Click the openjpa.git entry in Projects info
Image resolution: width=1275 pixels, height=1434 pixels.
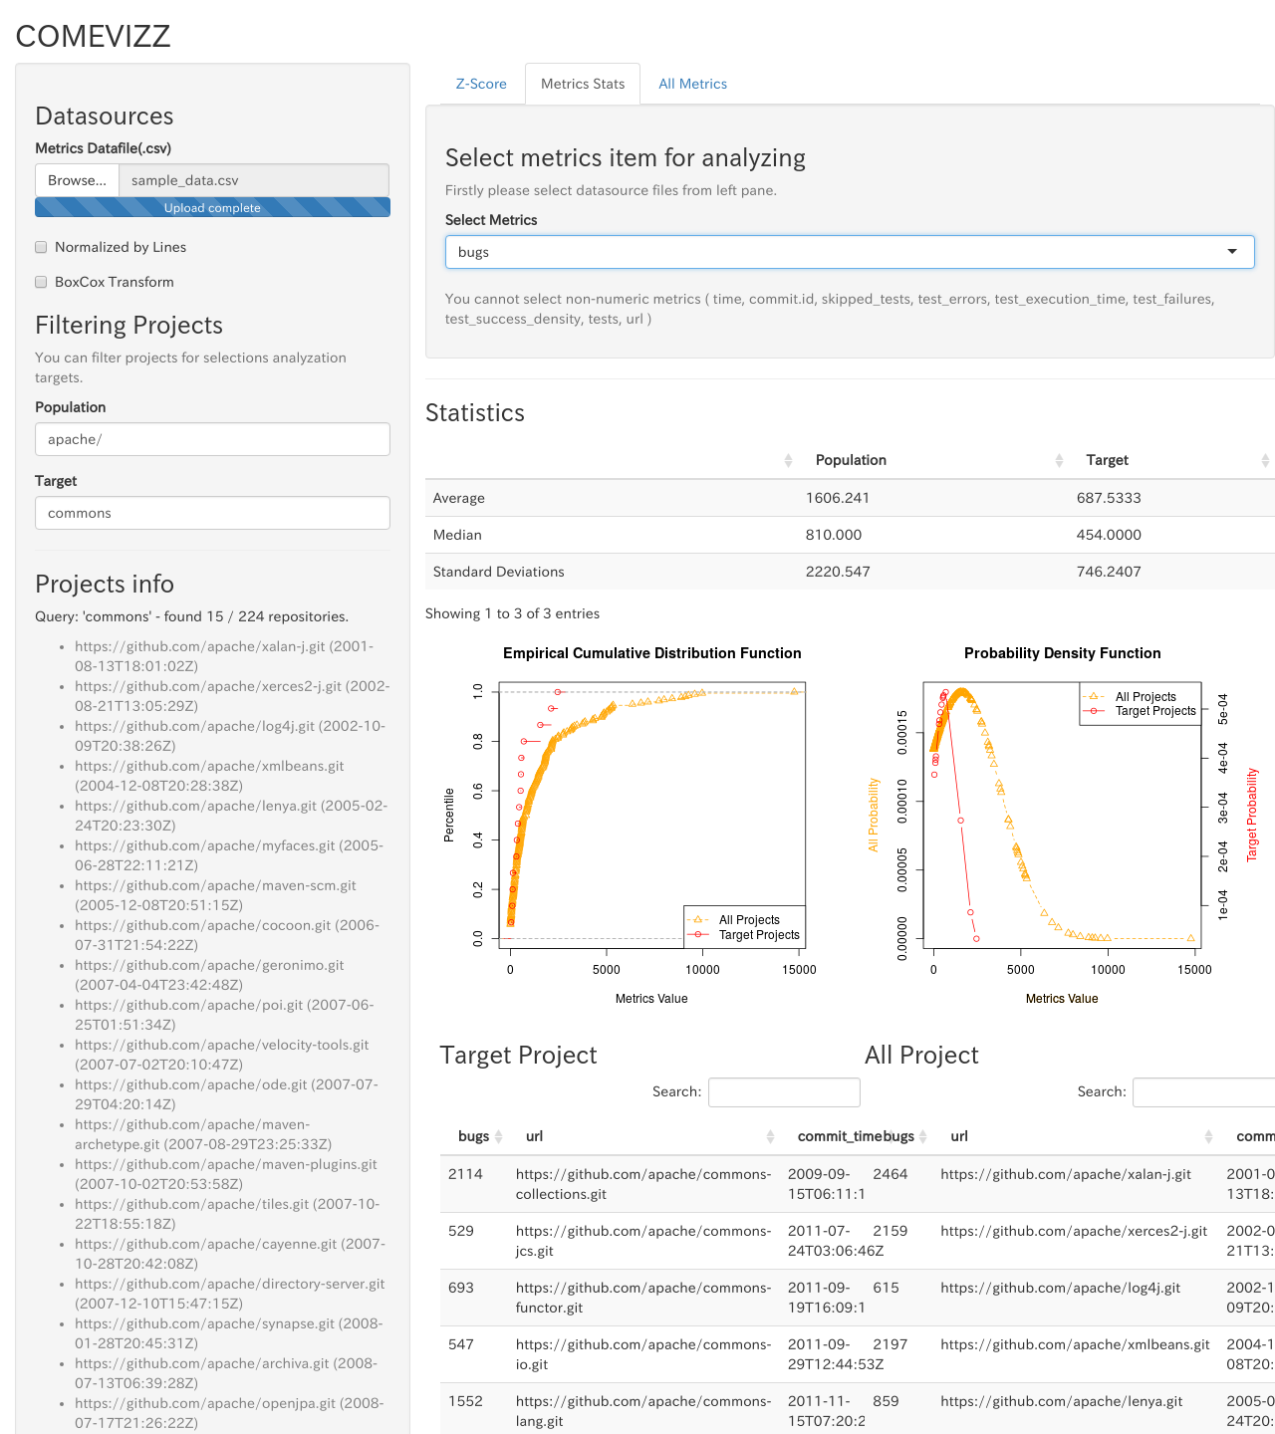coord(229,1413)
